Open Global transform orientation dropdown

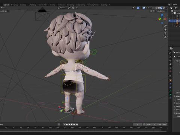[62, 8]
